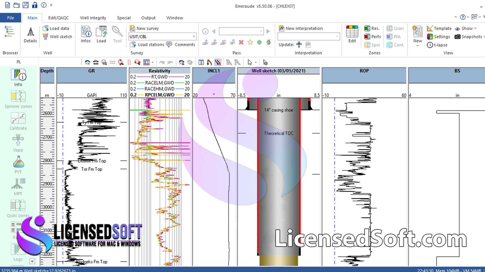
Task: Click the 14" casing shoe label
Action: click(x=279, y=110)
